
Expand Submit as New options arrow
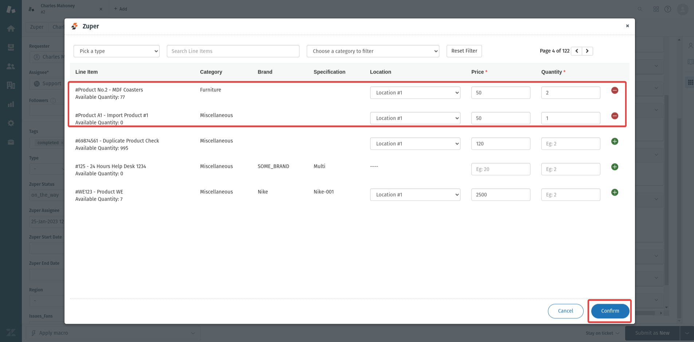coord(687,333)
